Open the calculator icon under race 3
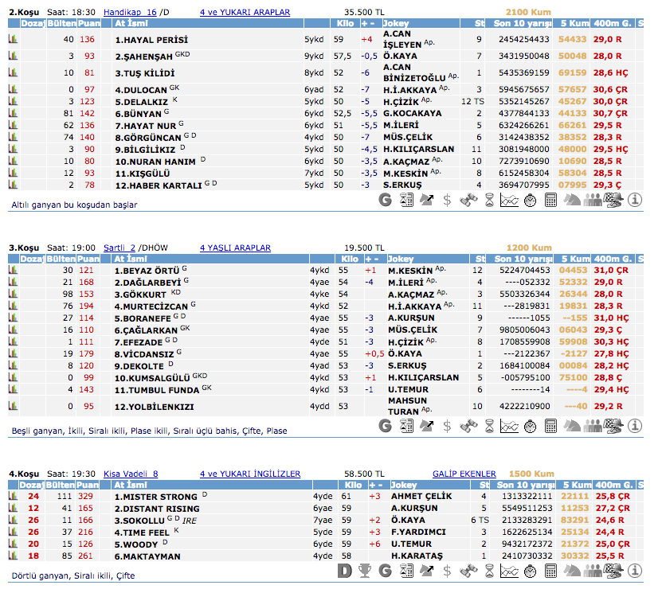 (550, 426)
